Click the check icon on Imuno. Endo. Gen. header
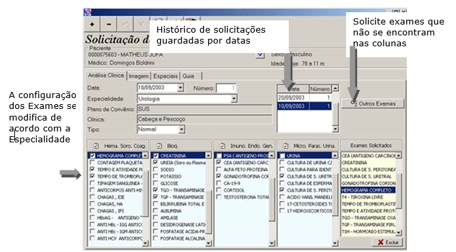The height and width of the screenshot is (252, 456). (223, 146)
